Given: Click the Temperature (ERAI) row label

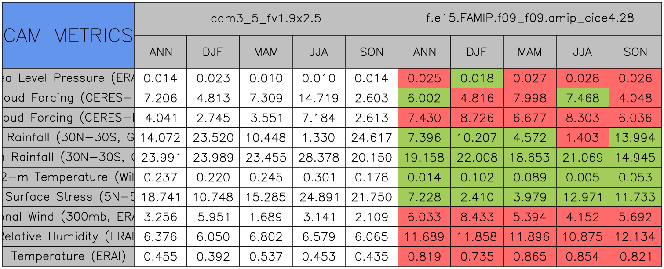Looking at the screenshot, I should pos(68,256).
